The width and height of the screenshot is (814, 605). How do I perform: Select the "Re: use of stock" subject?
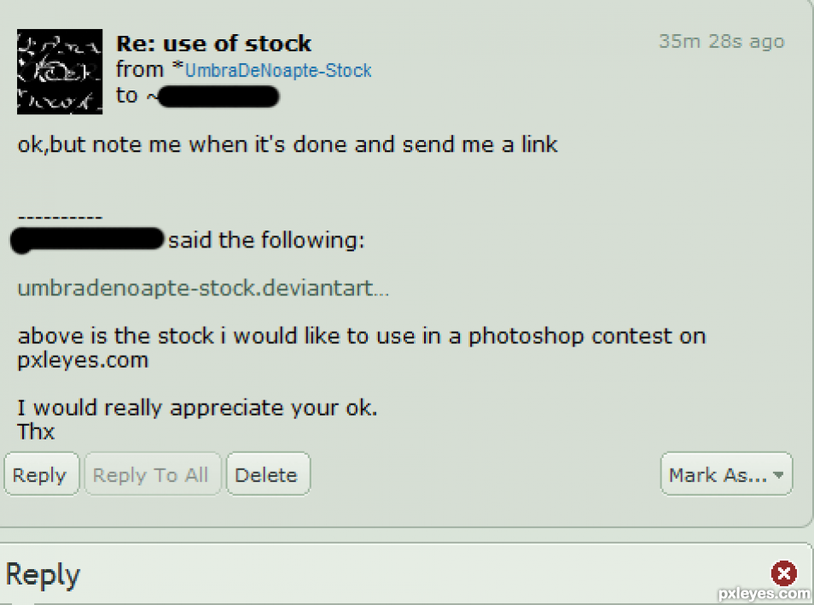tap(213, 44)
